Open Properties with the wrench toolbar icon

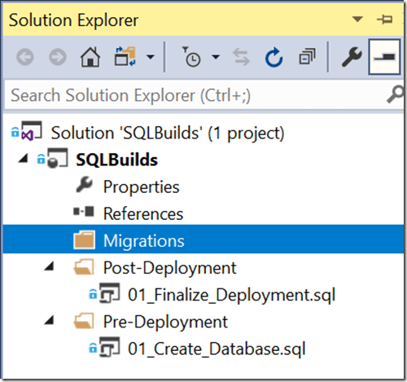(x=352, y=57)
